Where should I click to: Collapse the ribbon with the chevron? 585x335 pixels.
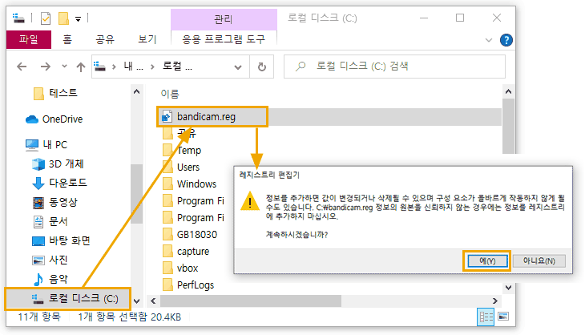[x=489, y=39]
